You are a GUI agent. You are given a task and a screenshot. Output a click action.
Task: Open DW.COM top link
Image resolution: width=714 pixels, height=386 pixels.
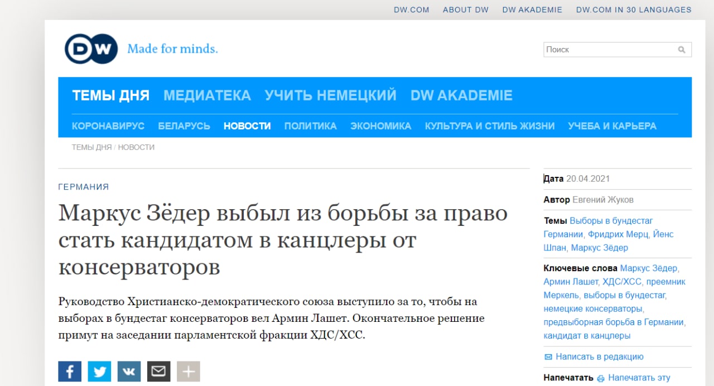point(412,9)
